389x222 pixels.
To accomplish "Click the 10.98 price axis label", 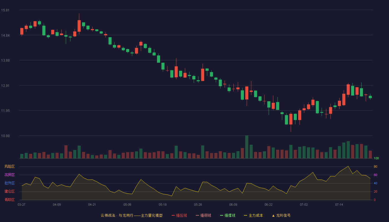I will pos(5,136).
